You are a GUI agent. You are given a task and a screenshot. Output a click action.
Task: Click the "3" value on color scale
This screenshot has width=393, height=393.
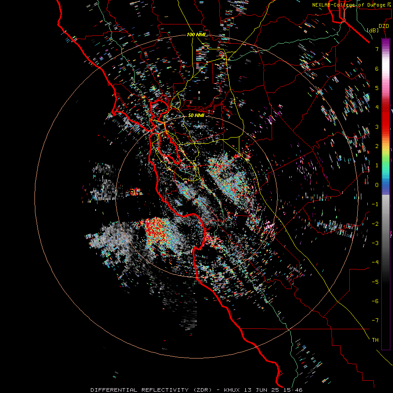(377, 127)
